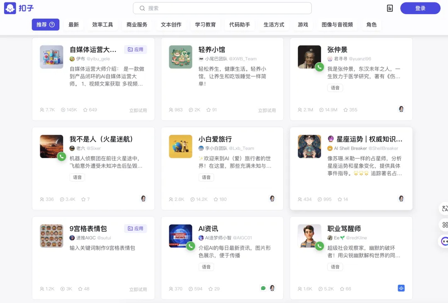Switch to the 游戏 category tab
The width and height of the screenshot is (448, 303).
click(303, 24)
